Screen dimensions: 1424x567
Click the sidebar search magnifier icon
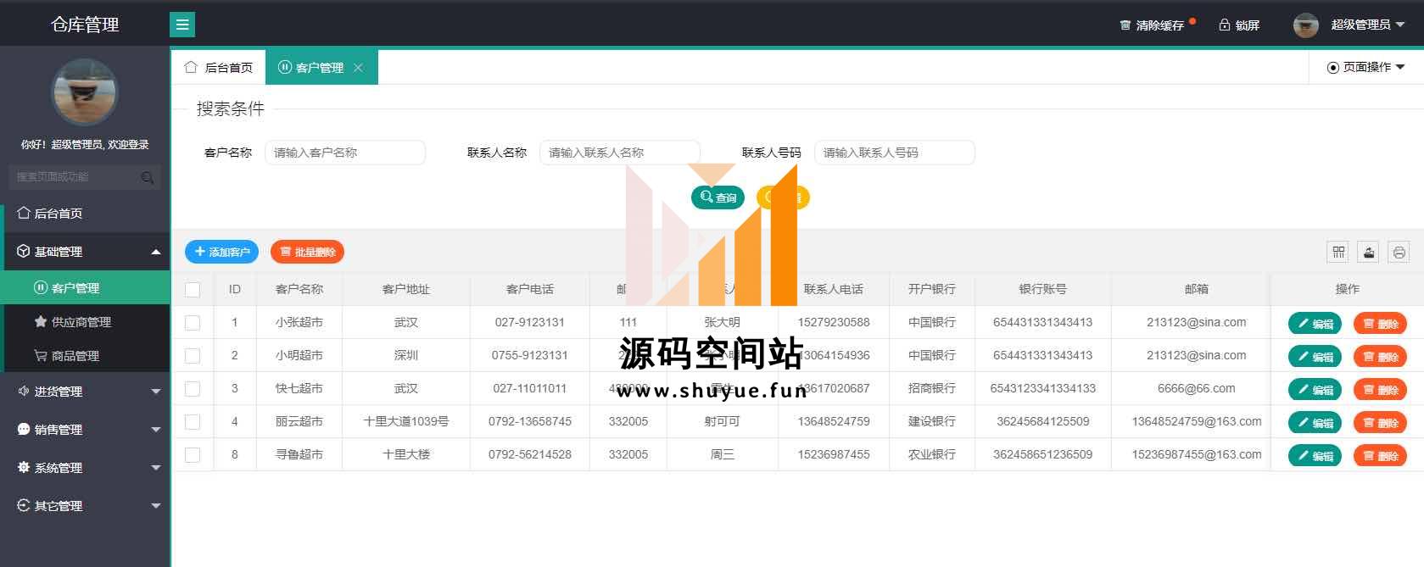pyautogui.click(x=148, y=177)
